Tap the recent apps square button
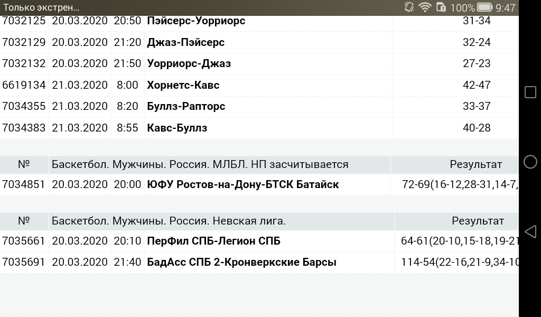The height and width of the screenshot is (317, 541). point(530,92)
